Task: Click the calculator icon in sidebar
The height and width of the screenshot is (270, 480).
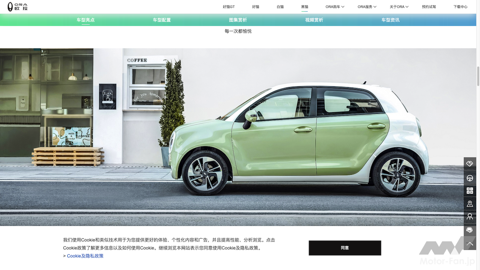Action: point(469,190)
